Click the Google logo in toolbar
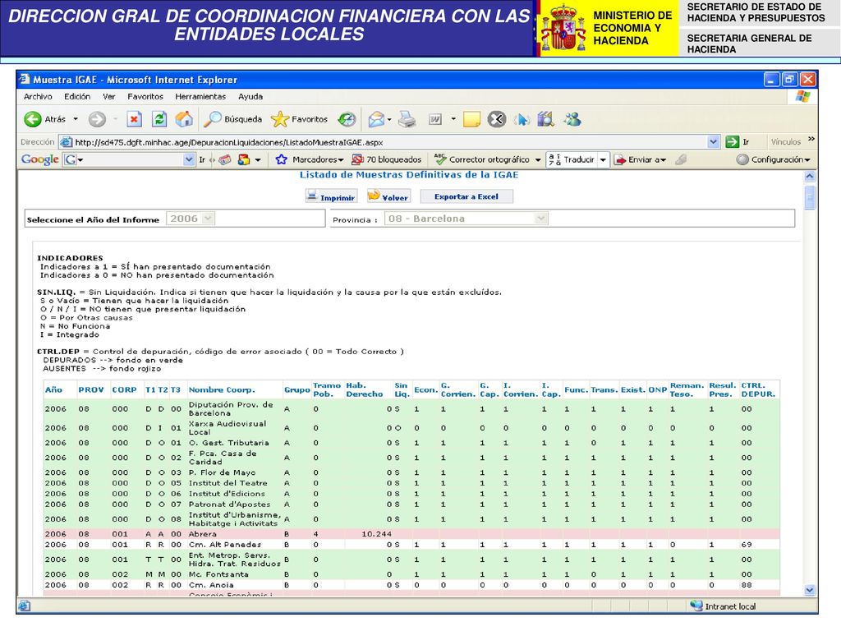Image resolution: width=841 pixels, height=631 pixels. pyautogui.click(x=40, y=159)
